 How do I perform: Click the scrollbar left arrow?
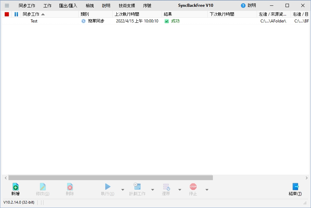pos(5,178)
